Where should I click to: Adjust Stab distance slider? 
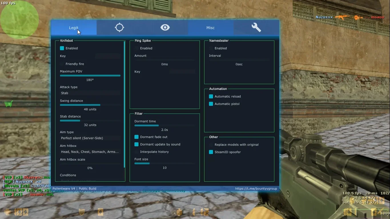tap(90, 121)
